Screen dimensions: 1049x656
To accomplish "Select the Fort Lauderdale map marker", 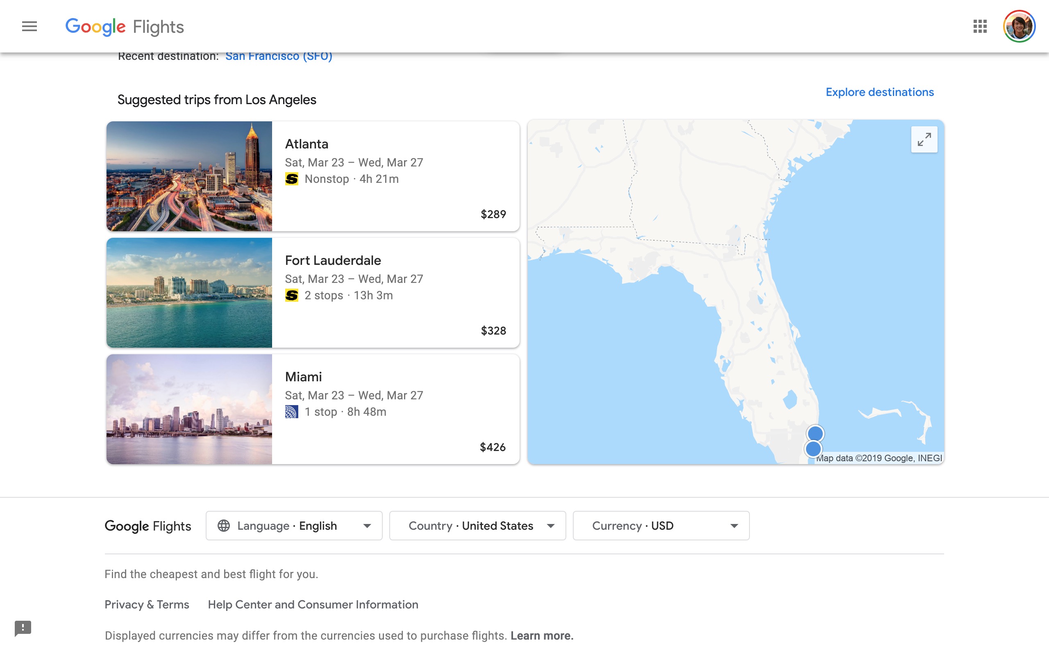I will [x=815, y=432].
